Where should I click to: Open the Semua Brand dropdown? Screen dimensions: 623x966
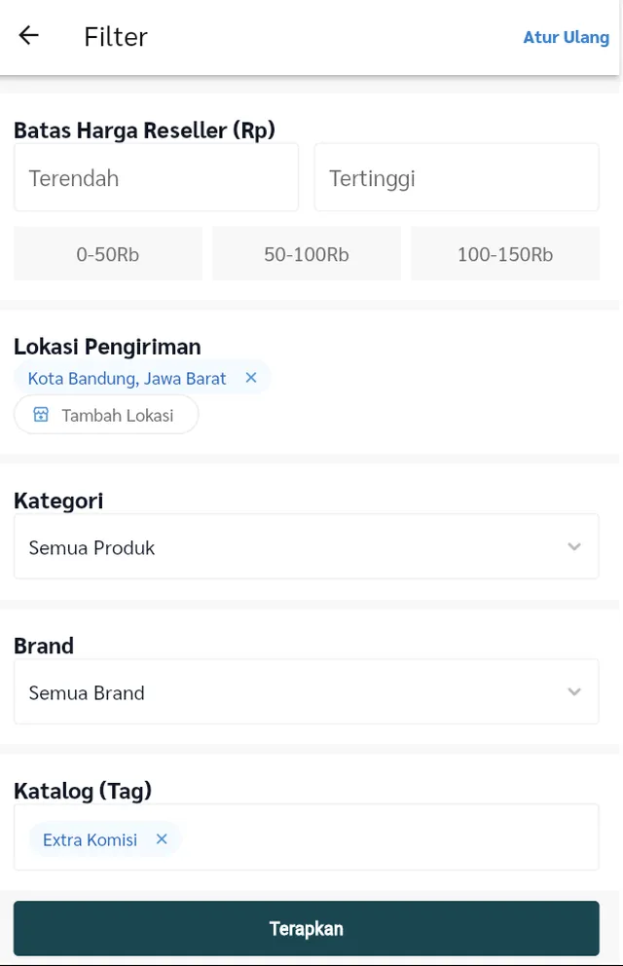(x=292, y=692)
